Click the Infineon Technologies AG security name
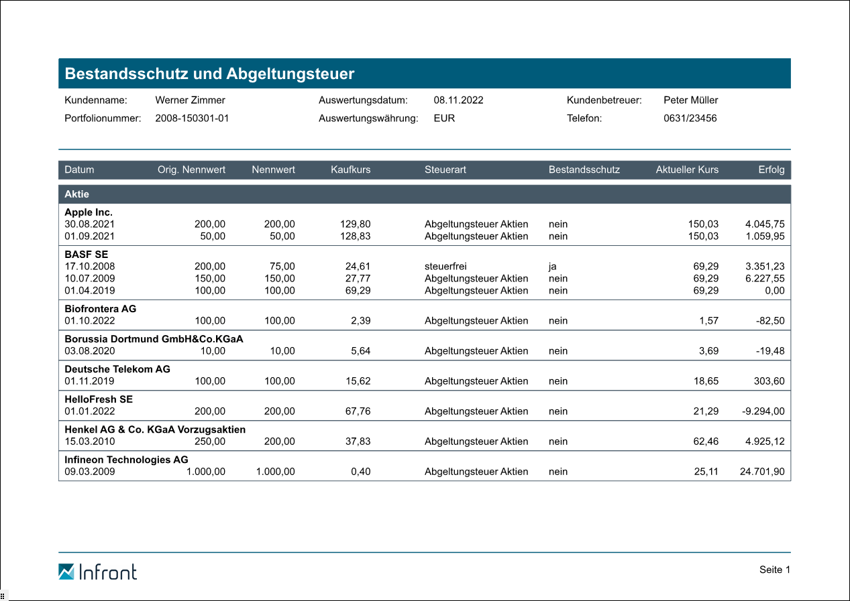Viewport: 850px width, 601px height. click(126, 460)
